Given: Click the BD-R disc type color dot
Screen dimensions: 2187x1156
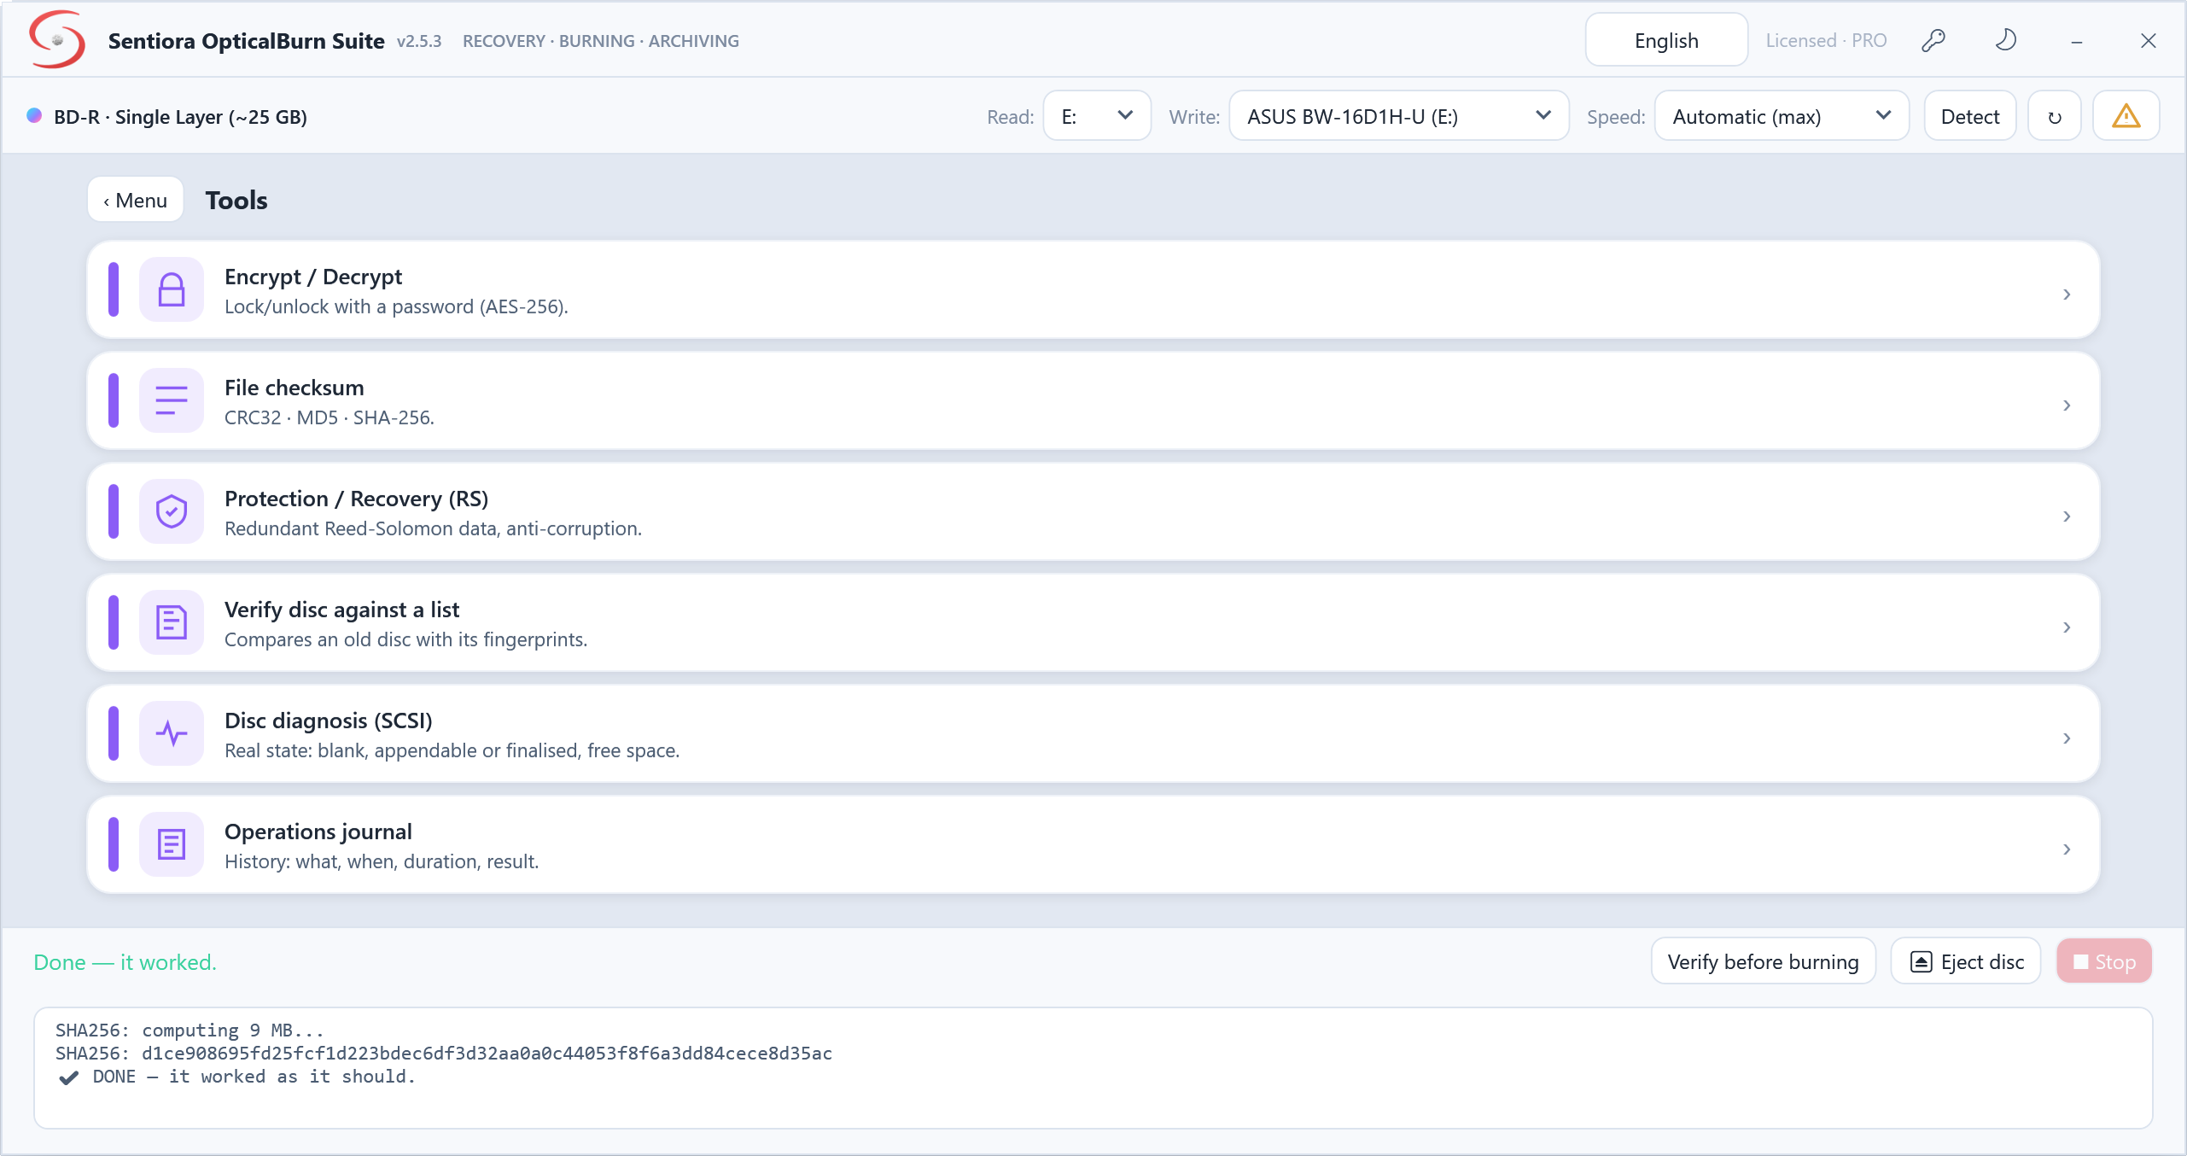Looking at the screenshot, I should pyautogui.click(x=34, y=115).
